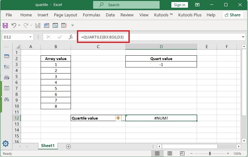Click the error warning icon beside Quartile value
248x157 pixels.
pyautogui.click(x=118, y=118)
